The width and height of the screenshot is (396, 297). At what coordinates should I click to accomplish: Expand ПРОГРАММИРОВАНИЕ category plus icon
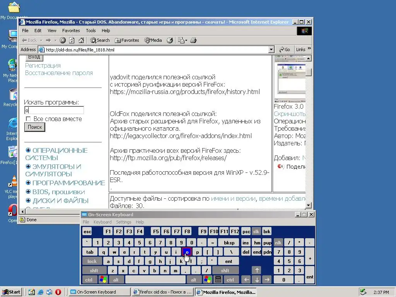click(28, 183)
